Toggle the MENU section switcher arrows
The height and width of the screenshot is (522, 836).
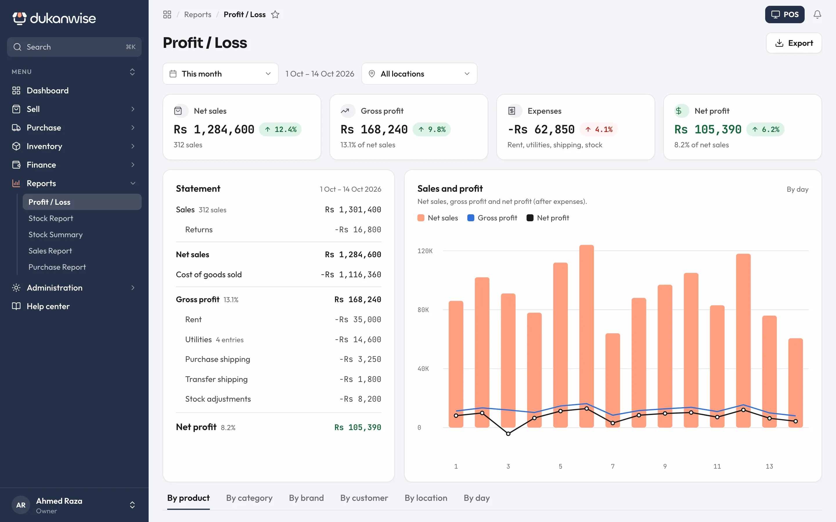pos(132,72)
